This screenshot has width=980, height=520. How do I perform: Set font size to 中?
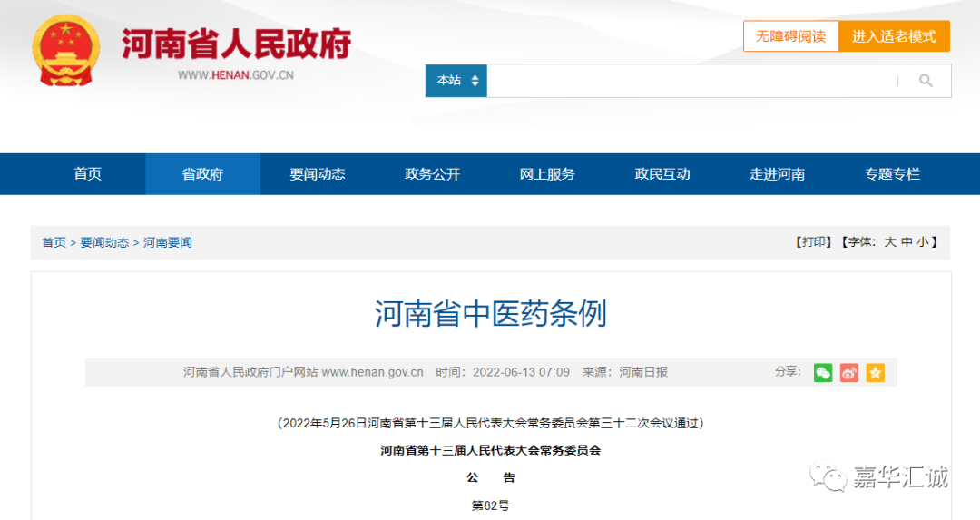(906, 242)
